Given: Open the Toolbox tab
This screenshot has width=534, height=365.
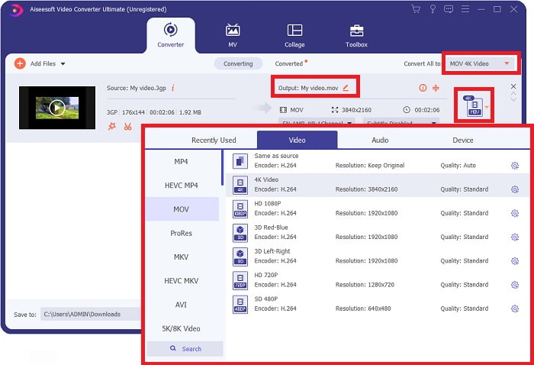Looking at the screenshot, I should (356, 35).
